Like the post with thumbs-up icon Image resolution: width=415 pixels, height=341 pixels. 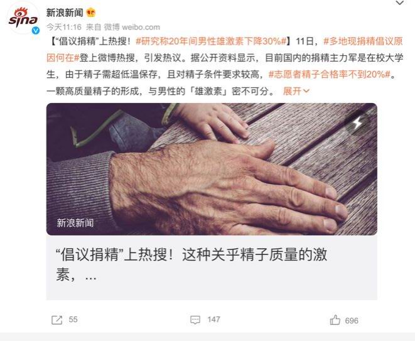coord(335,320)
